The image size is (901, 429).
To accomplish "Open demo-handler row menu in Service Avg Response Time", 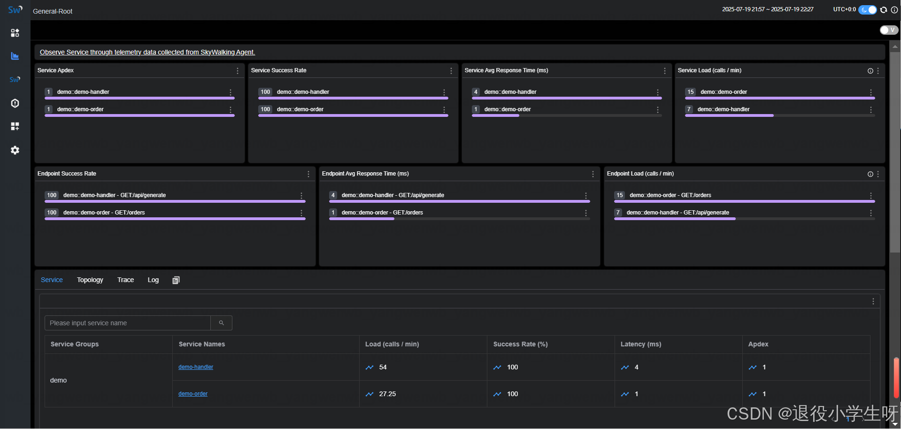I will [658, 92].
